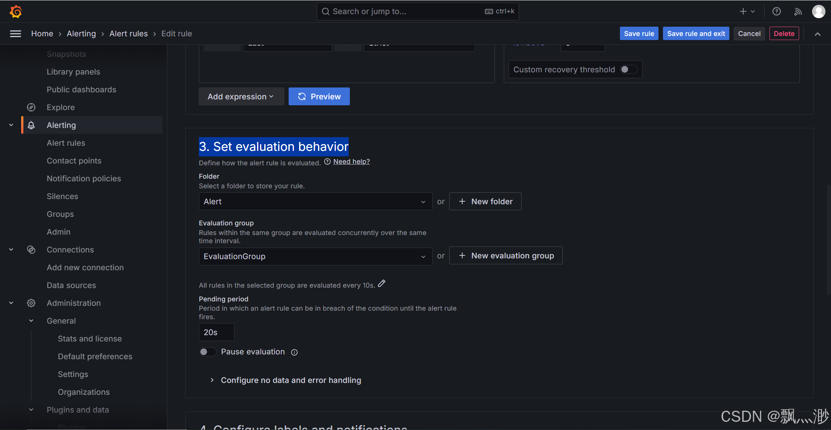This screenshot has width=831, height=430.
Task: Collapse the top bar with chevron-up icon
Action: click(x=818, y=34)
